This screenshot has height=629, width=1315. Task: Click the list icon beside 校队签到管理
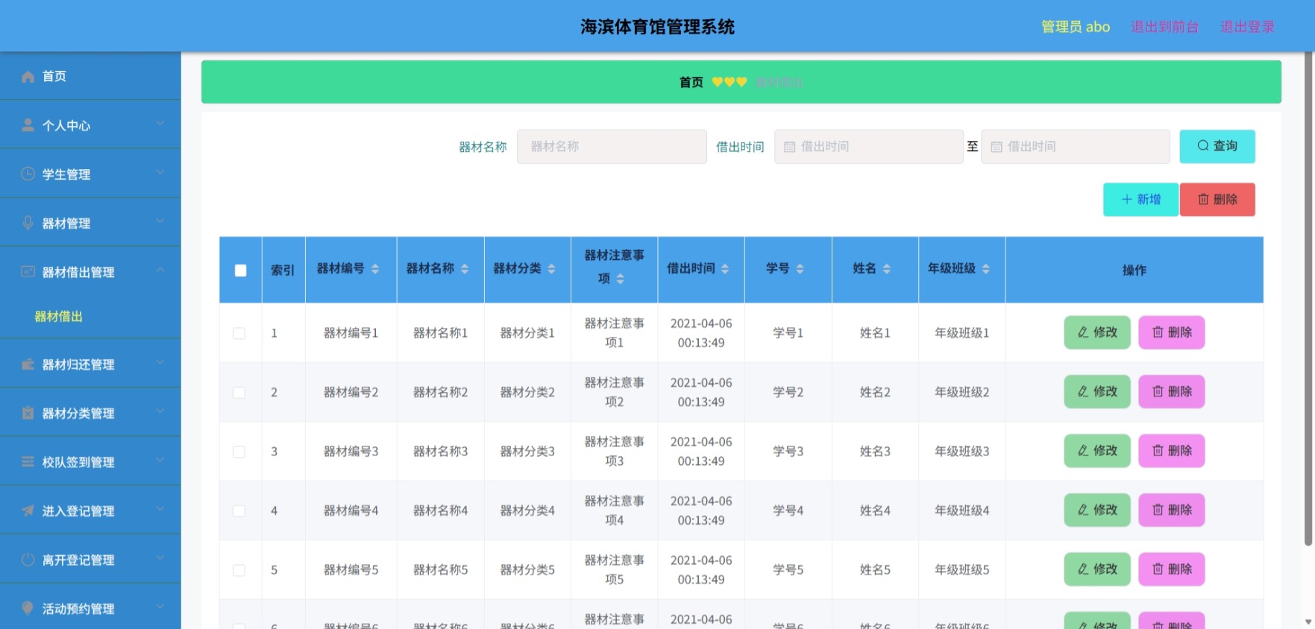tap(28, 462)
